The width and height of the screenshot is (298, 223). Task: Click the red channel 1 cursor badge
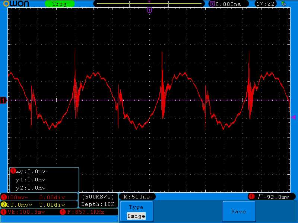click(x=13, y=171)
